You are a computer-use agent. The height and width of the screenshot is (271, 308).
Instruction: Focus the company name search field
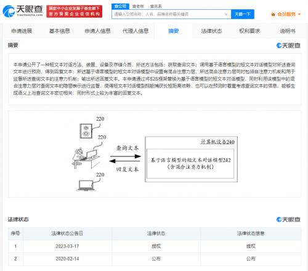tap(168, 14)
